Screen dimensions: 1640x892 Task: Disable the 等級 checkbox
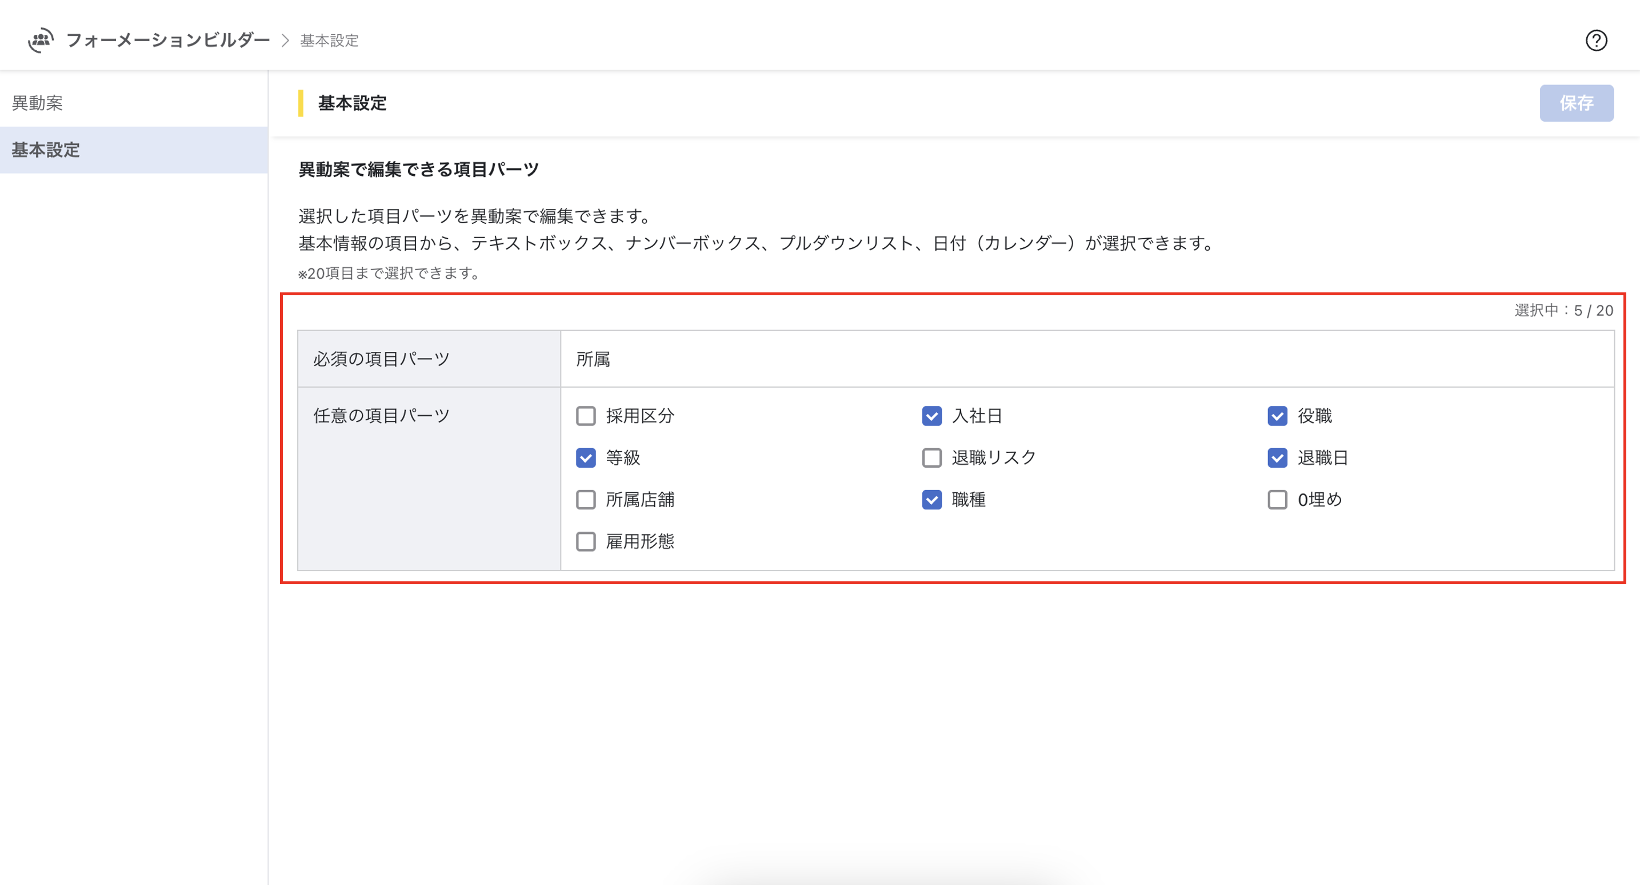point(585,458)
